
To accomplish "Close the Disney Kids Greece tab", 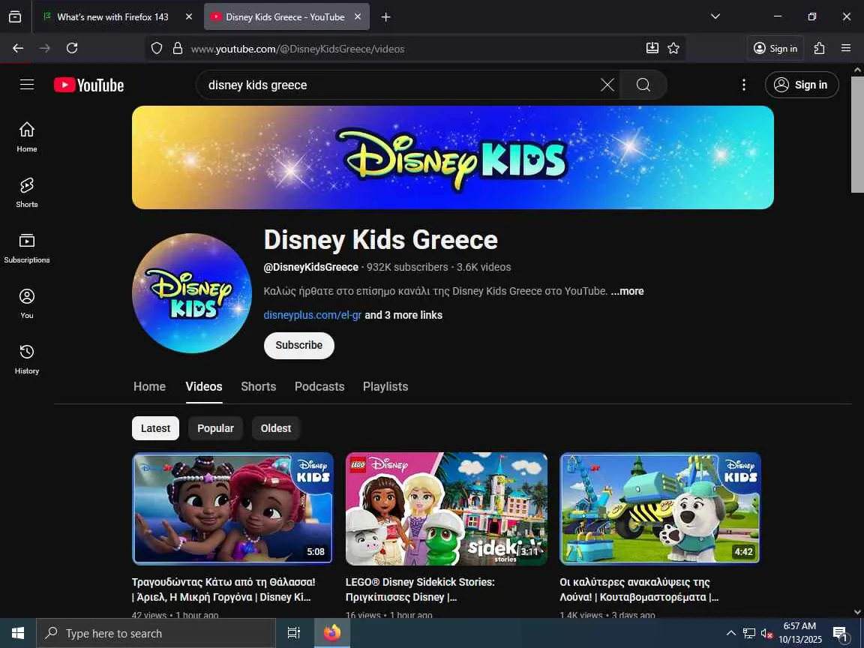I will (x=358, y=17).
